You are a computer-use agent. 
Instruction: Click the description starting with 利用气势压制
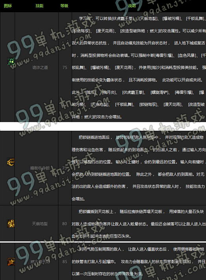click(x=139, y=261)
